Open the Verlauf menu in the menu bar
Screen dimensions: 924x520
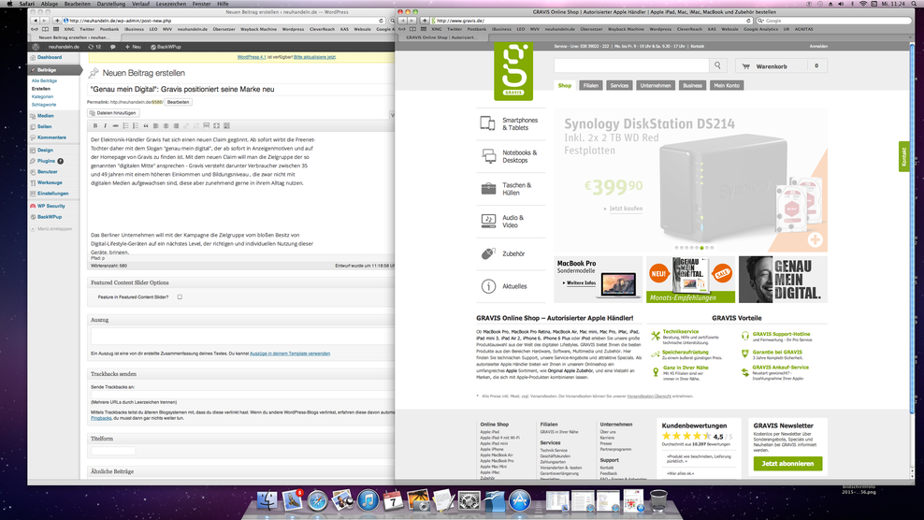140,4
